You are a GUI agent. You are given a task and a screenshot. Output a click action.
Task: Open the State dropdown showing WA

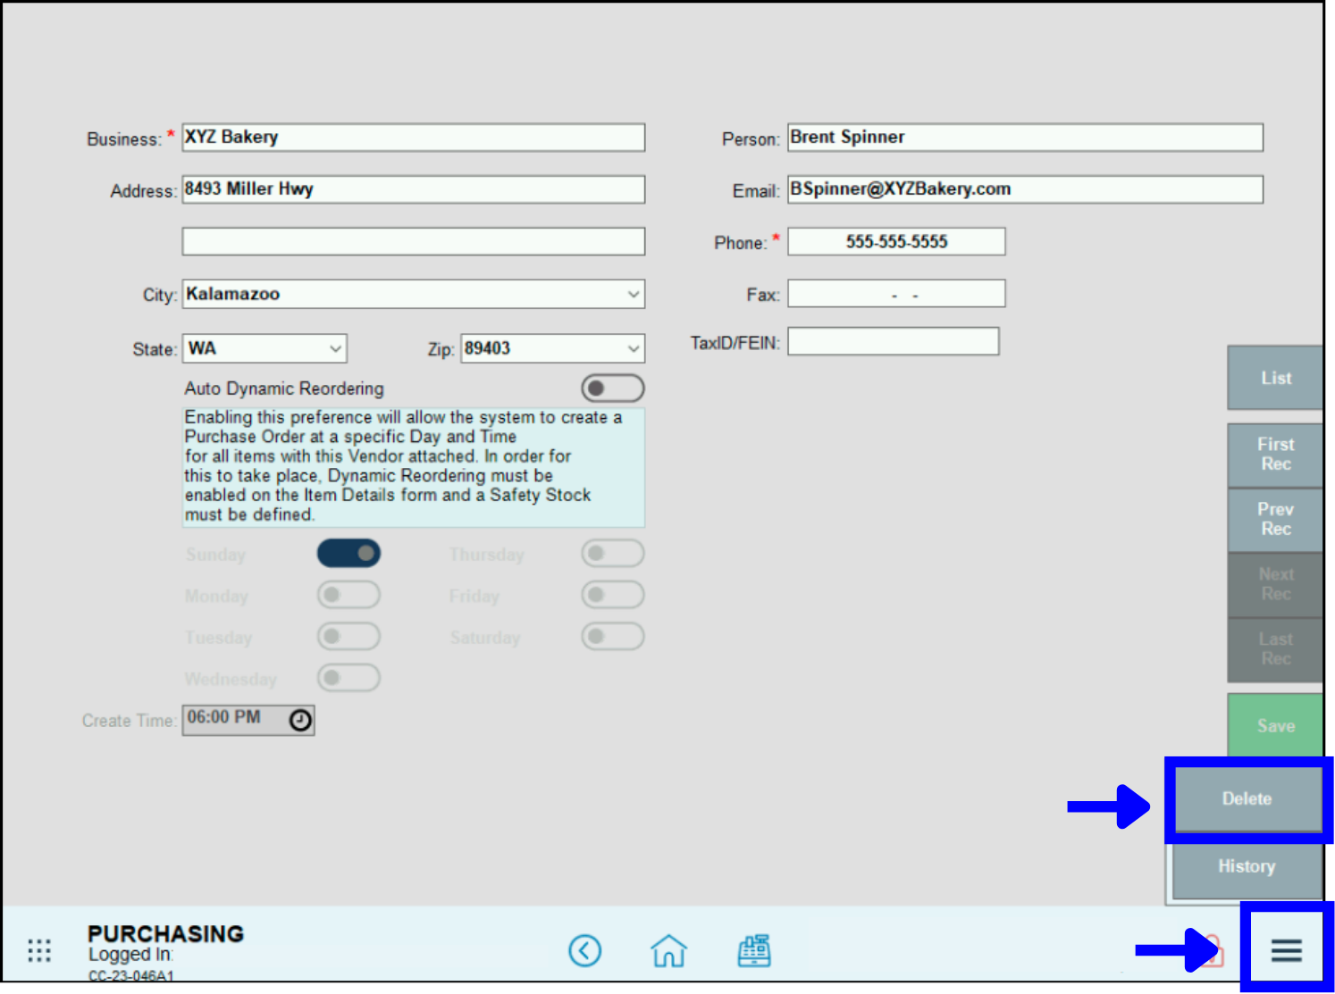click(x=335, y=349)
